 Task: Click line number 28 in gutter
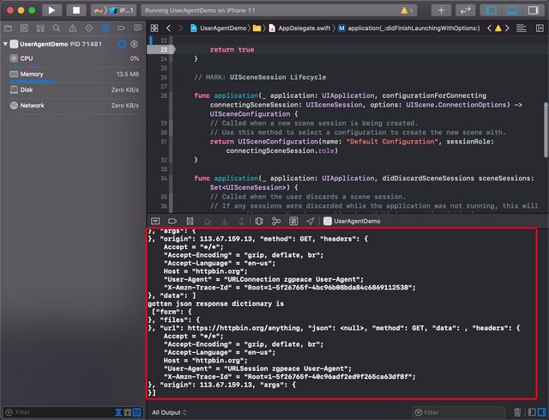(x=164, y=95)
